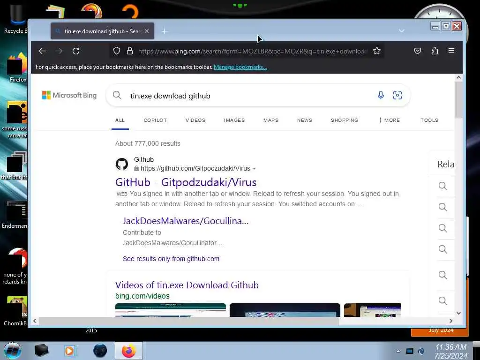Viewport: 480px width, 360px height.
Task: Bookmark this page with star icon
Action: (377, 51)
